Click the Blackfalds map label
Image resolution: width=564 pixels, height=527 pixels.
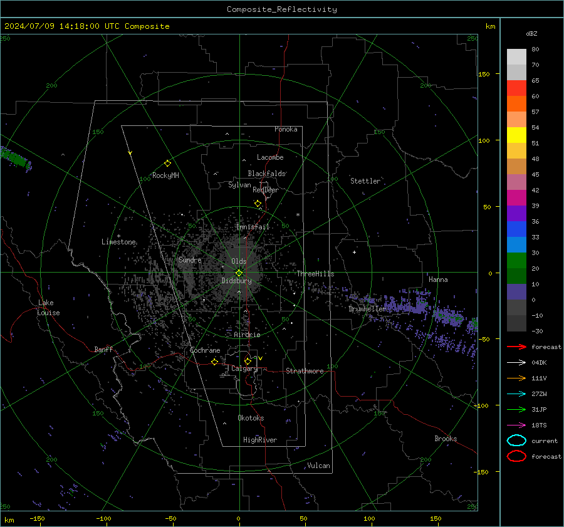pos(266,174)
